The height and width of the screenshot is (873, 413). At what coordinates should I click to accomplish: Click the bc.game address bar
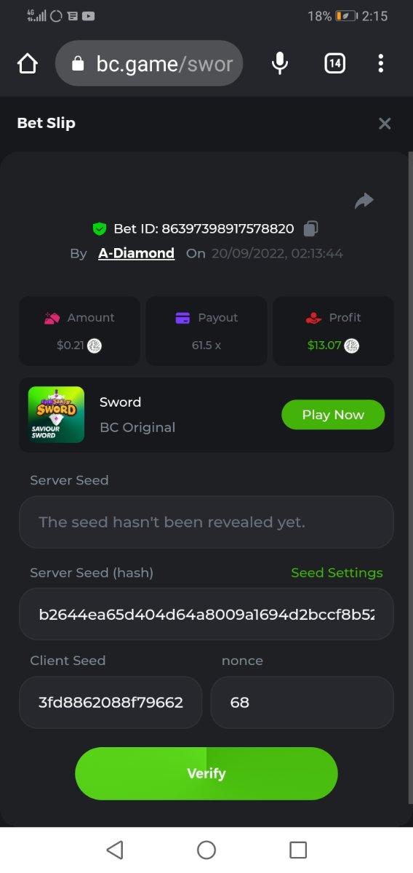(x=149, y=64)
